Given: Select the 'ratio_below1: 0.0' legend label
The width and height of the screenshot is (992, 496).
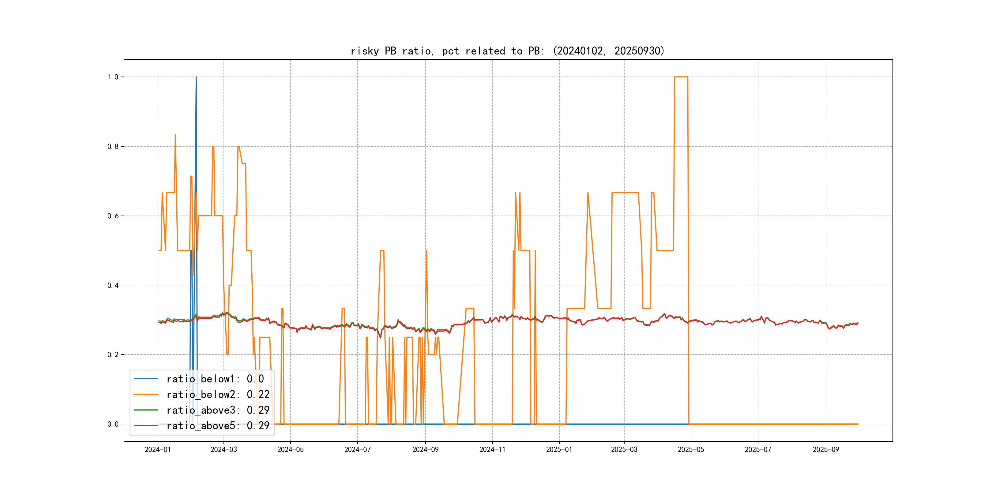Looking at the screenshot, I should (215, 379).
